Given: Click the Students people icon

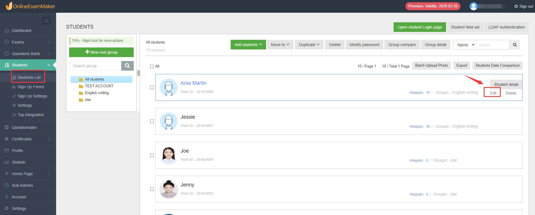Looking at the screenshot, I should (x=7, y=65).
